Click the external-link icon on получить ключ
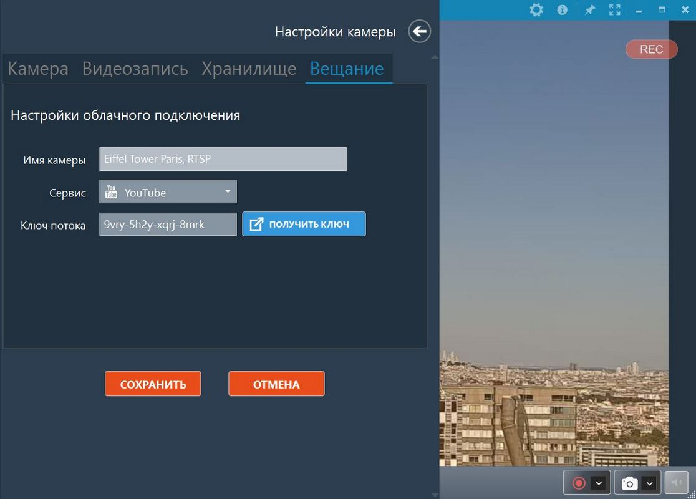 point(257,224)
